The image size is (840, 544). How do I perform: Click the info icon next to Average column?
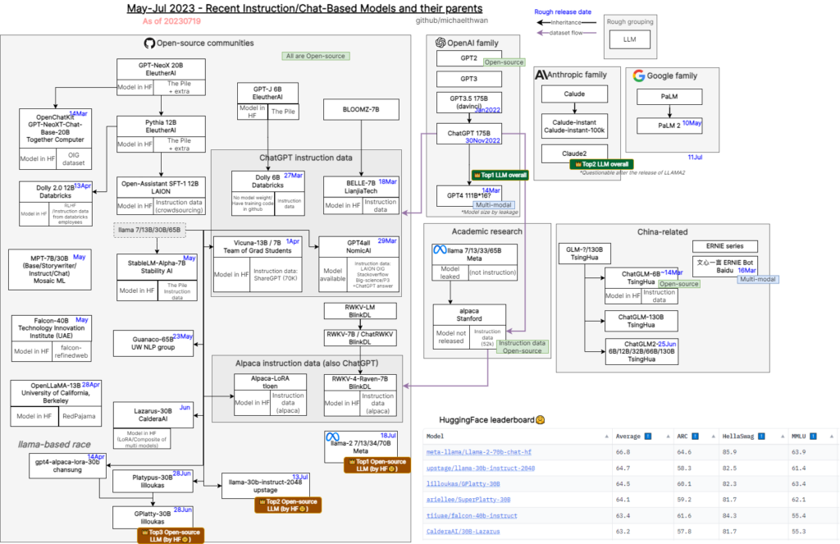(x=648, y=437)
